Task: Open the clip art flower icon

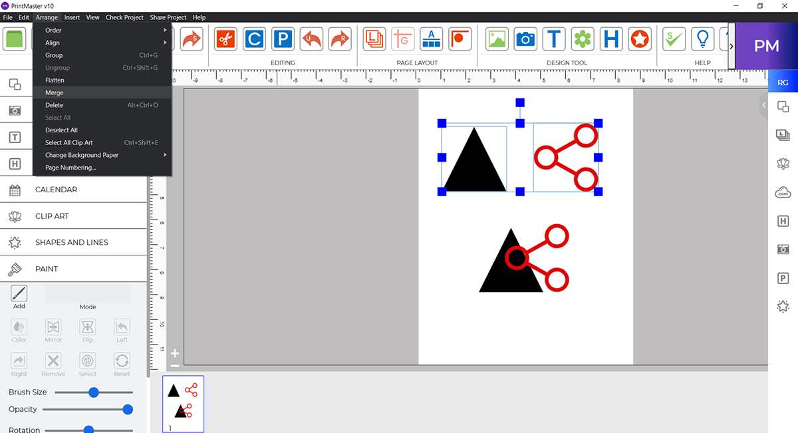Action: 583,39
